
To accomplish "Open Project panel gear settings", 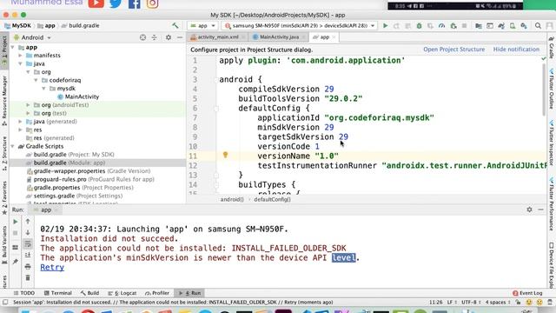I will (x=169, y=37).
